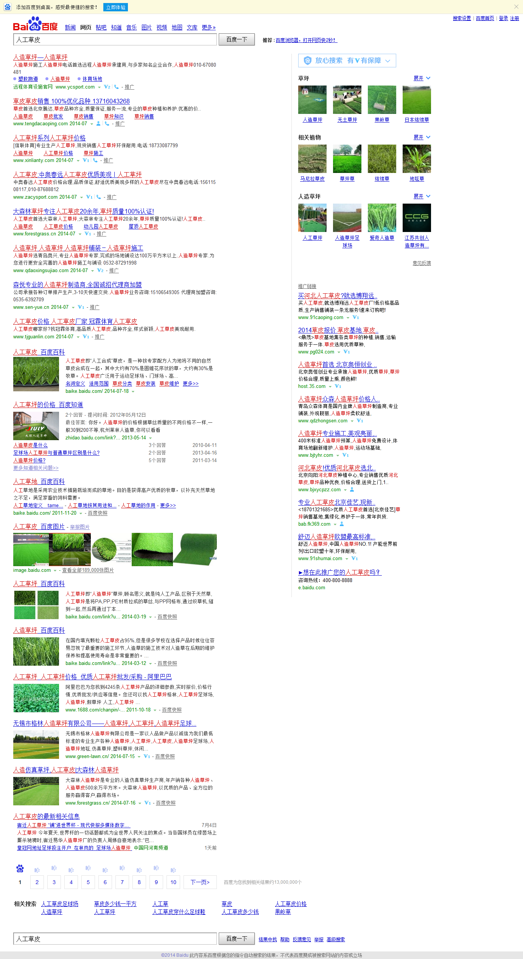The height and width of the screenshot is (959, 523).
Task: Click the 下一页> button
Action: [x=200, y=882]
